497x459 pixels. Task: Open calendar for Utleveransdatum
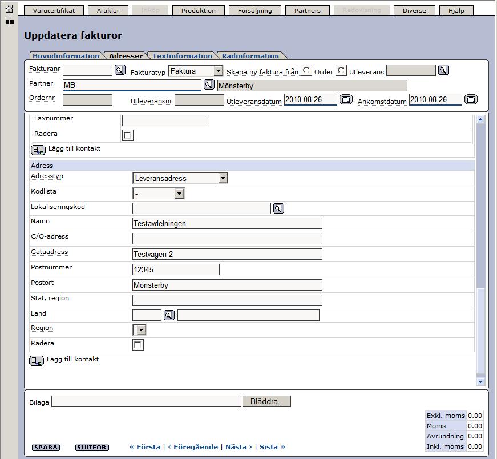(x=346, y=99)
